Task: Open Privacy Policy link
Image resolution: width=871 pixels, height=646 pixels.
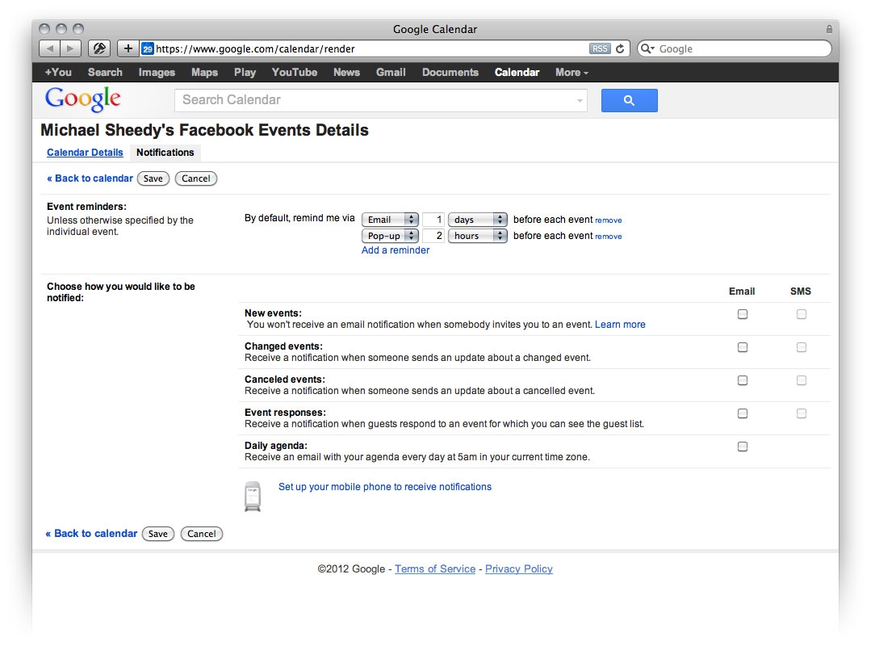Action: [519, 569]
